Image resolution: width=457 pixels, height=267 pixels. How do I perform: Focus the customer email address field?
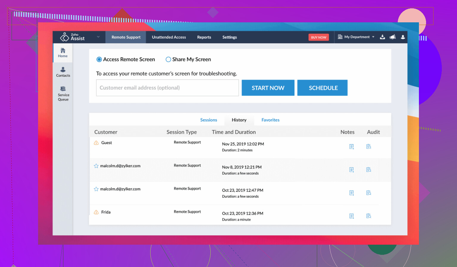click(x=167, y=88)
